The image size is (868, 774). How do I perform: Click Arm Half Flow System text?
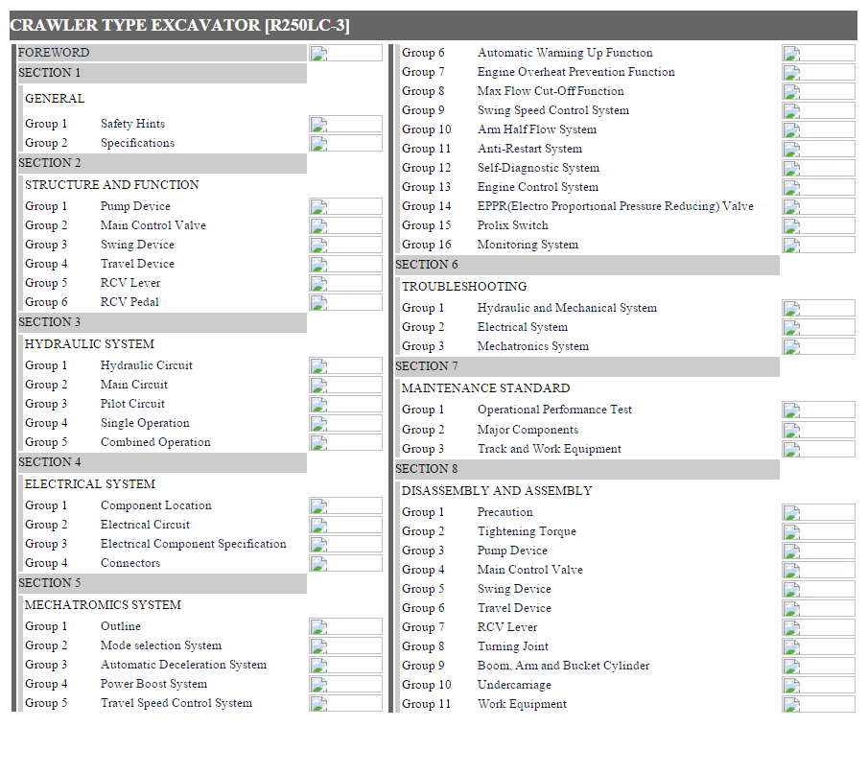(537, 129)
